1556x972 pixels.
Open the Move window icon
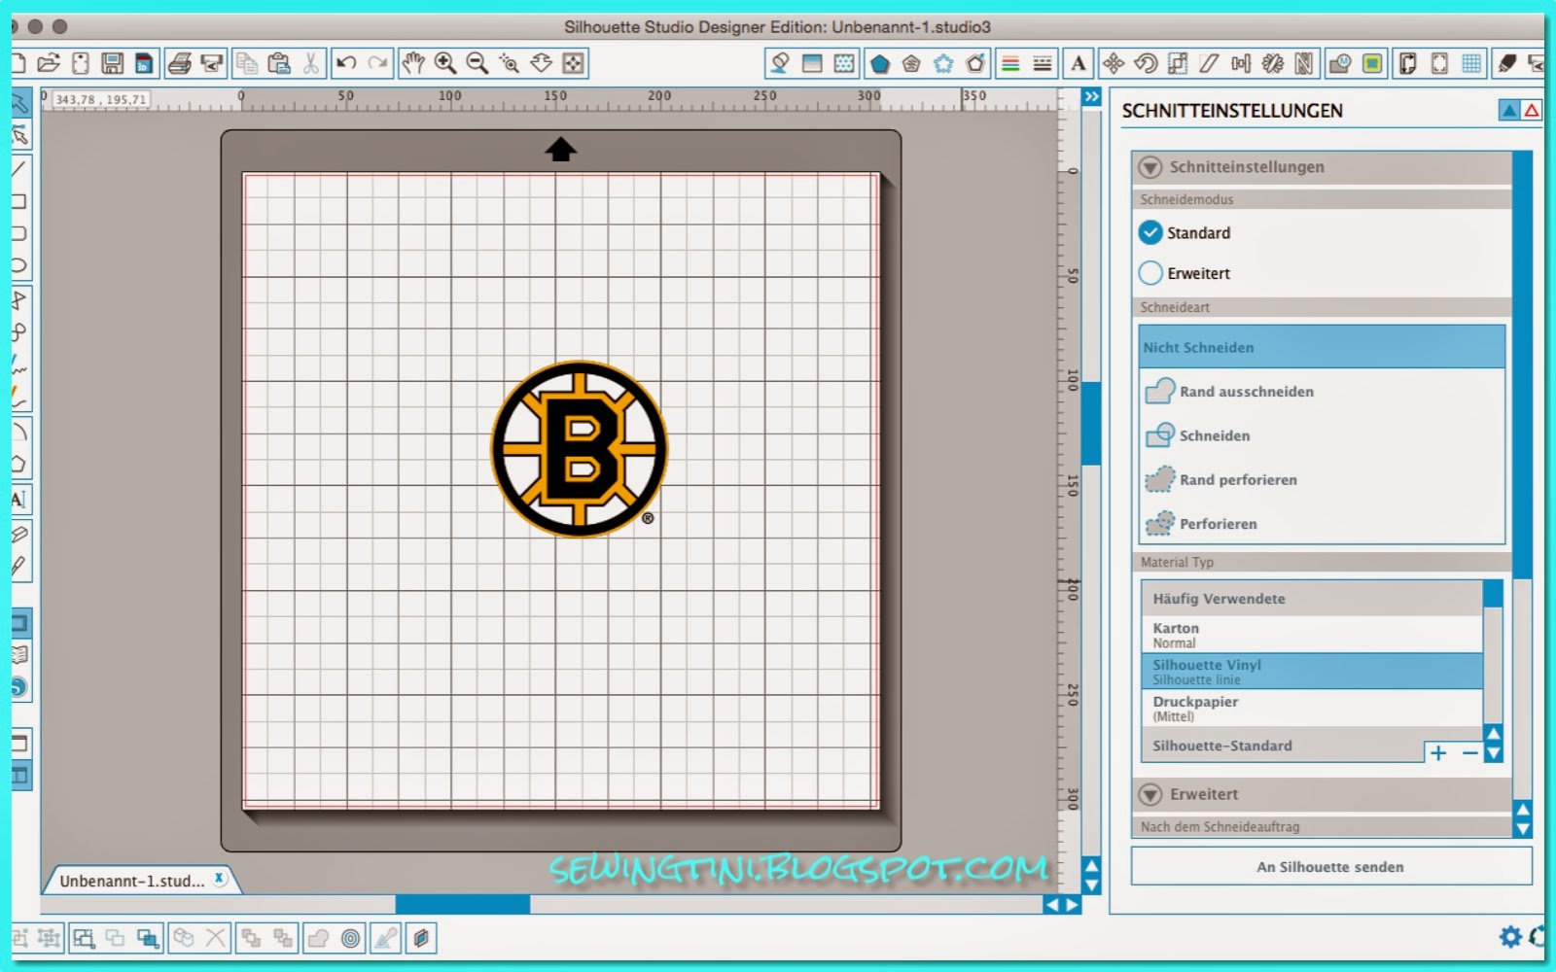1114,64
